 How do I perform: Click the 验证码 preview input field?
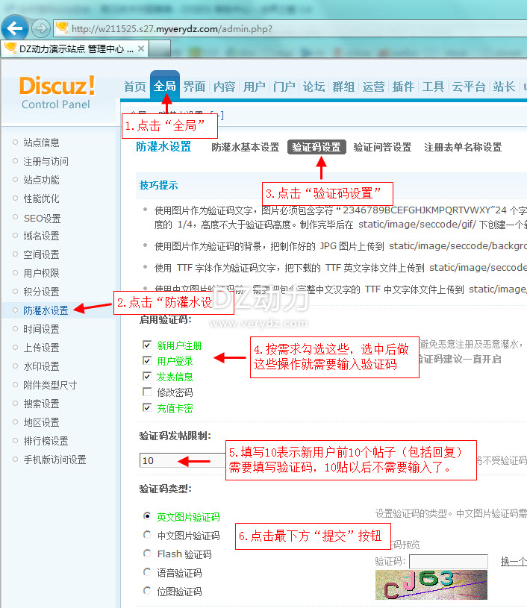pos(448,562)
